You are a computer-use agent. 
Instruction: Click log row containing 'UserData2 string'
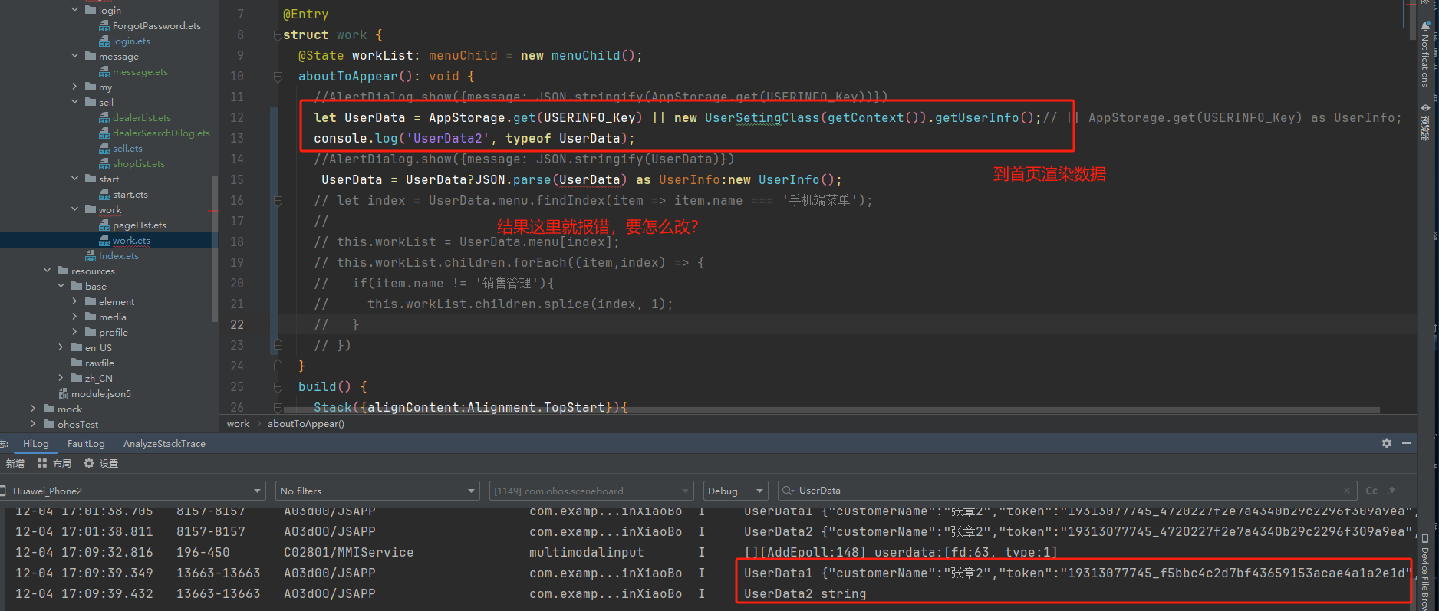tap(710, 594)
